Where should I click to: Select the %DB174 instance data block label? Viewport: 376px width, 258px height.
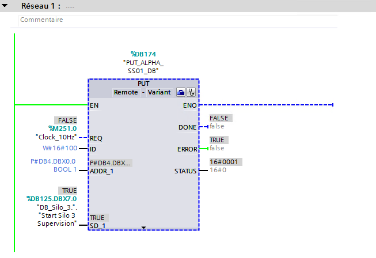pos(143,54)
